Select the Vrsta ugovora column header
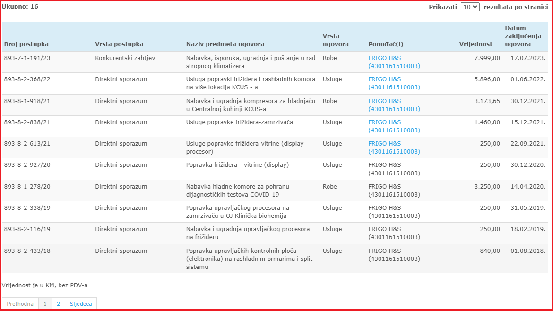Screen dimensions: 553x311 [336, 40]
